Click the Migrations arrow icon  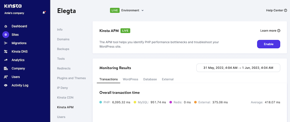(x=6, y=43)
